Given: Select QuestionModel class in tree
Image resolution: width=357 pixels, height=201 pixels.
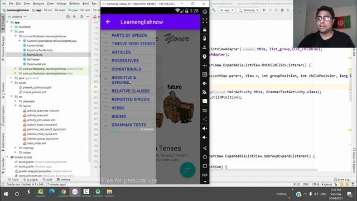Looking at the screenshot, I should click(36, 64).
